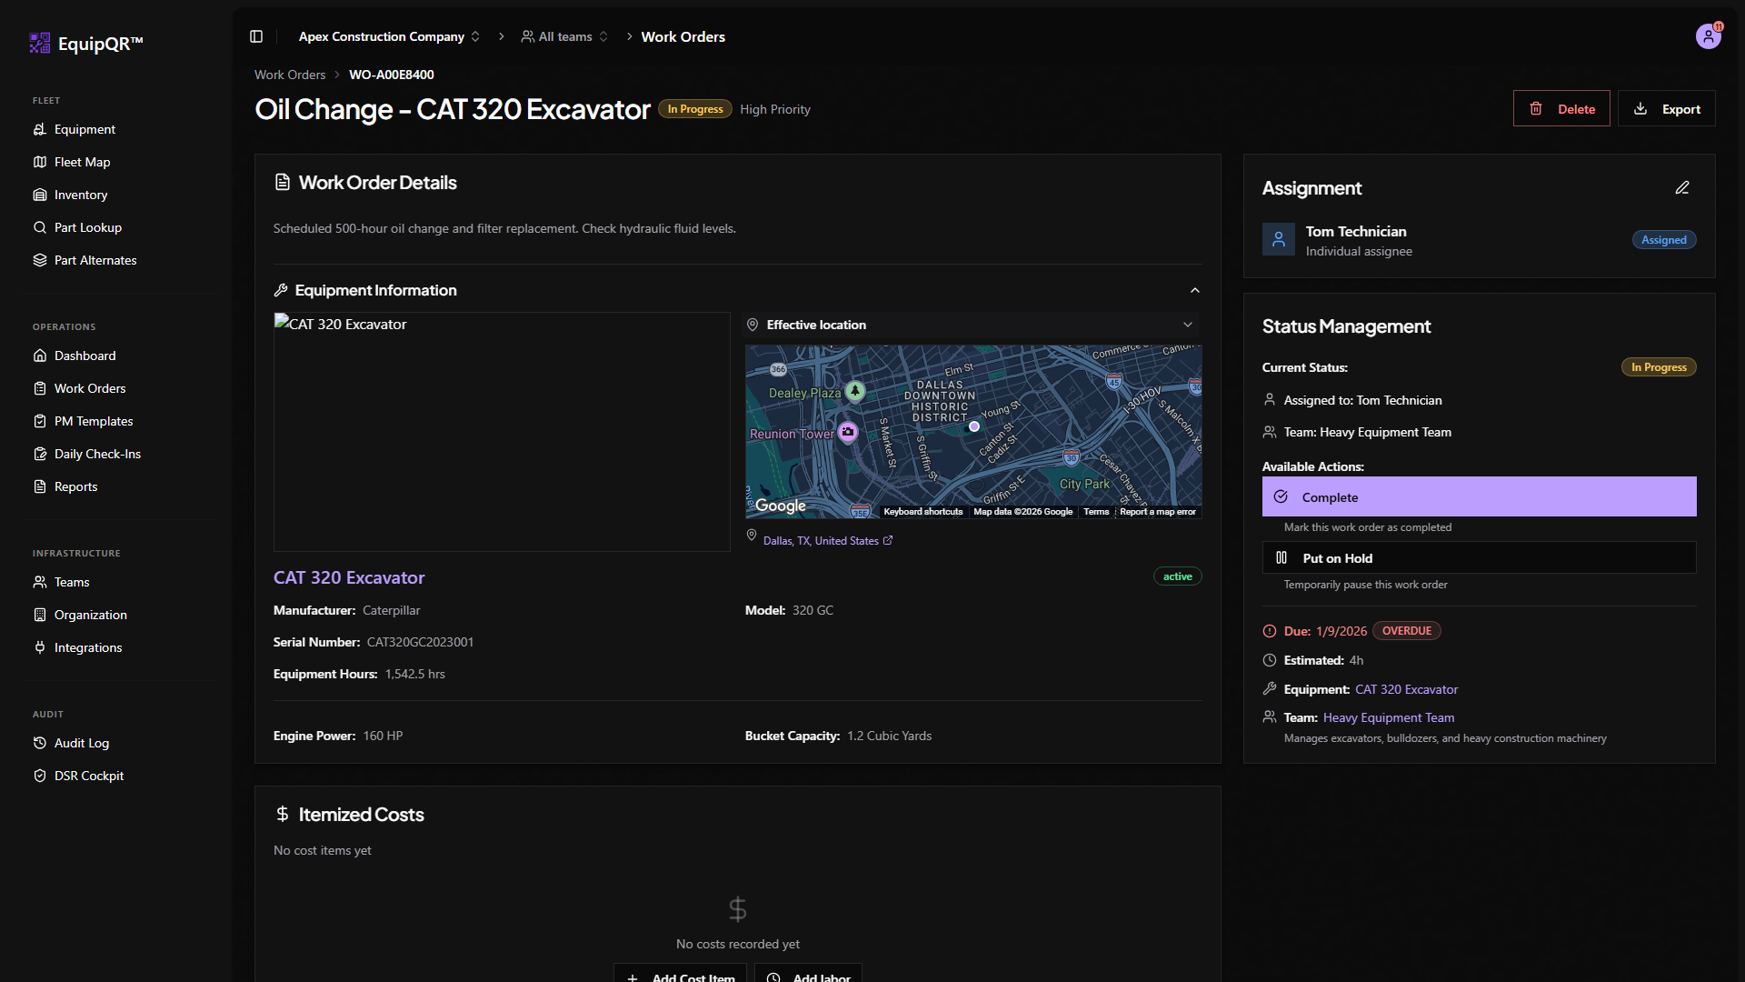
Task: Click the equipment location dot on map
Action: [x=973, y=426]
